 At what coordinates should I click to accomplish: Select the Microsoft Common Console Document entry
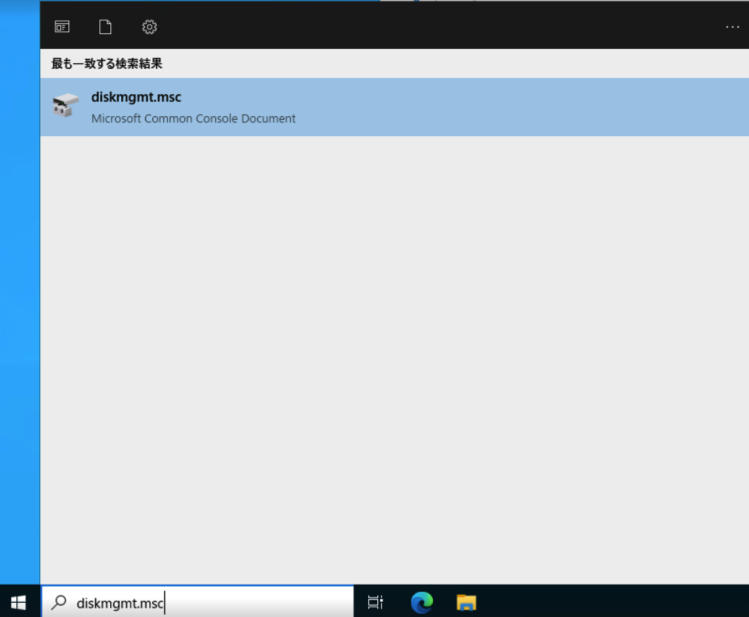click(x=193, y=118)
